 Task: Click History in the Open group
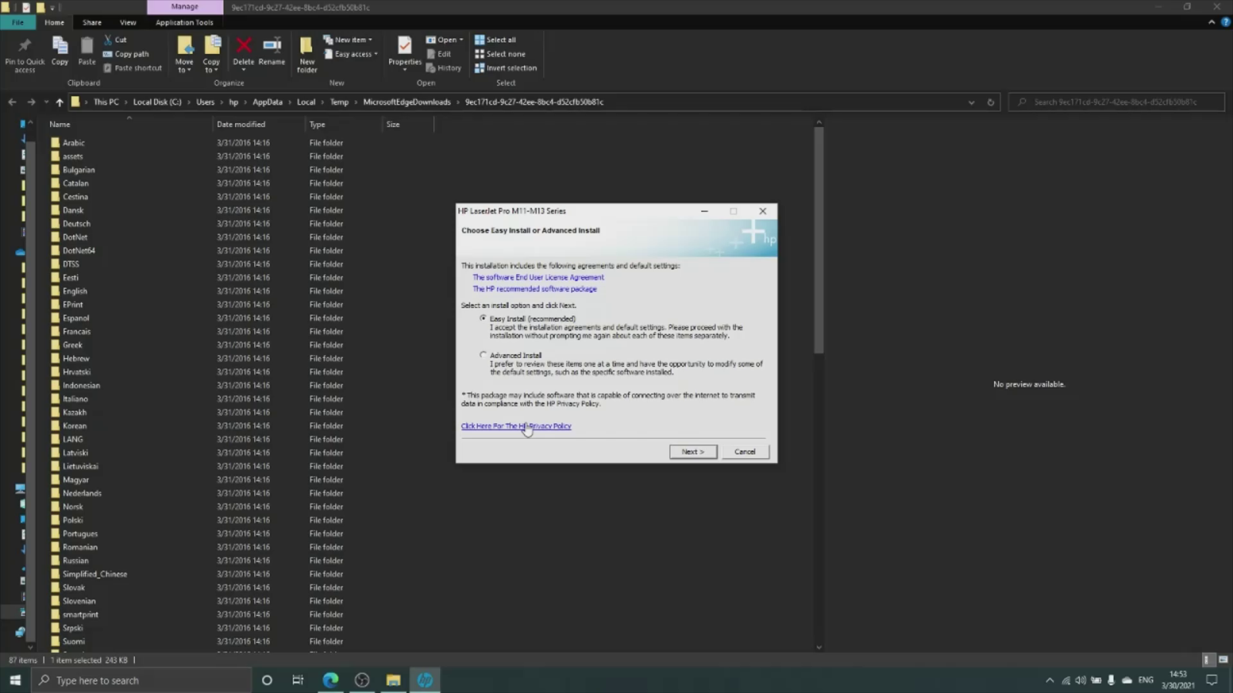444,68
